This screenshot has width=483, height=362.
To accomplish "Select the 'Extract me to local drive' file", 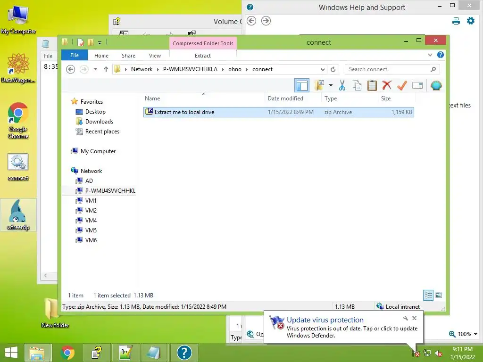I will tap(278, 112).
